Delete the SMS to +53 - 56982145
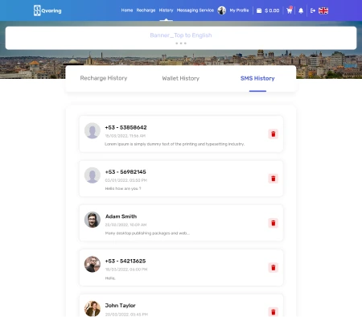Viewport: 362px width, 317px height. click(x=274, y=179)
